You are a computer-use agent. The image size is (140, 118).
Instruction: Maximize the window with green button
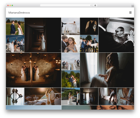point(12,5)
